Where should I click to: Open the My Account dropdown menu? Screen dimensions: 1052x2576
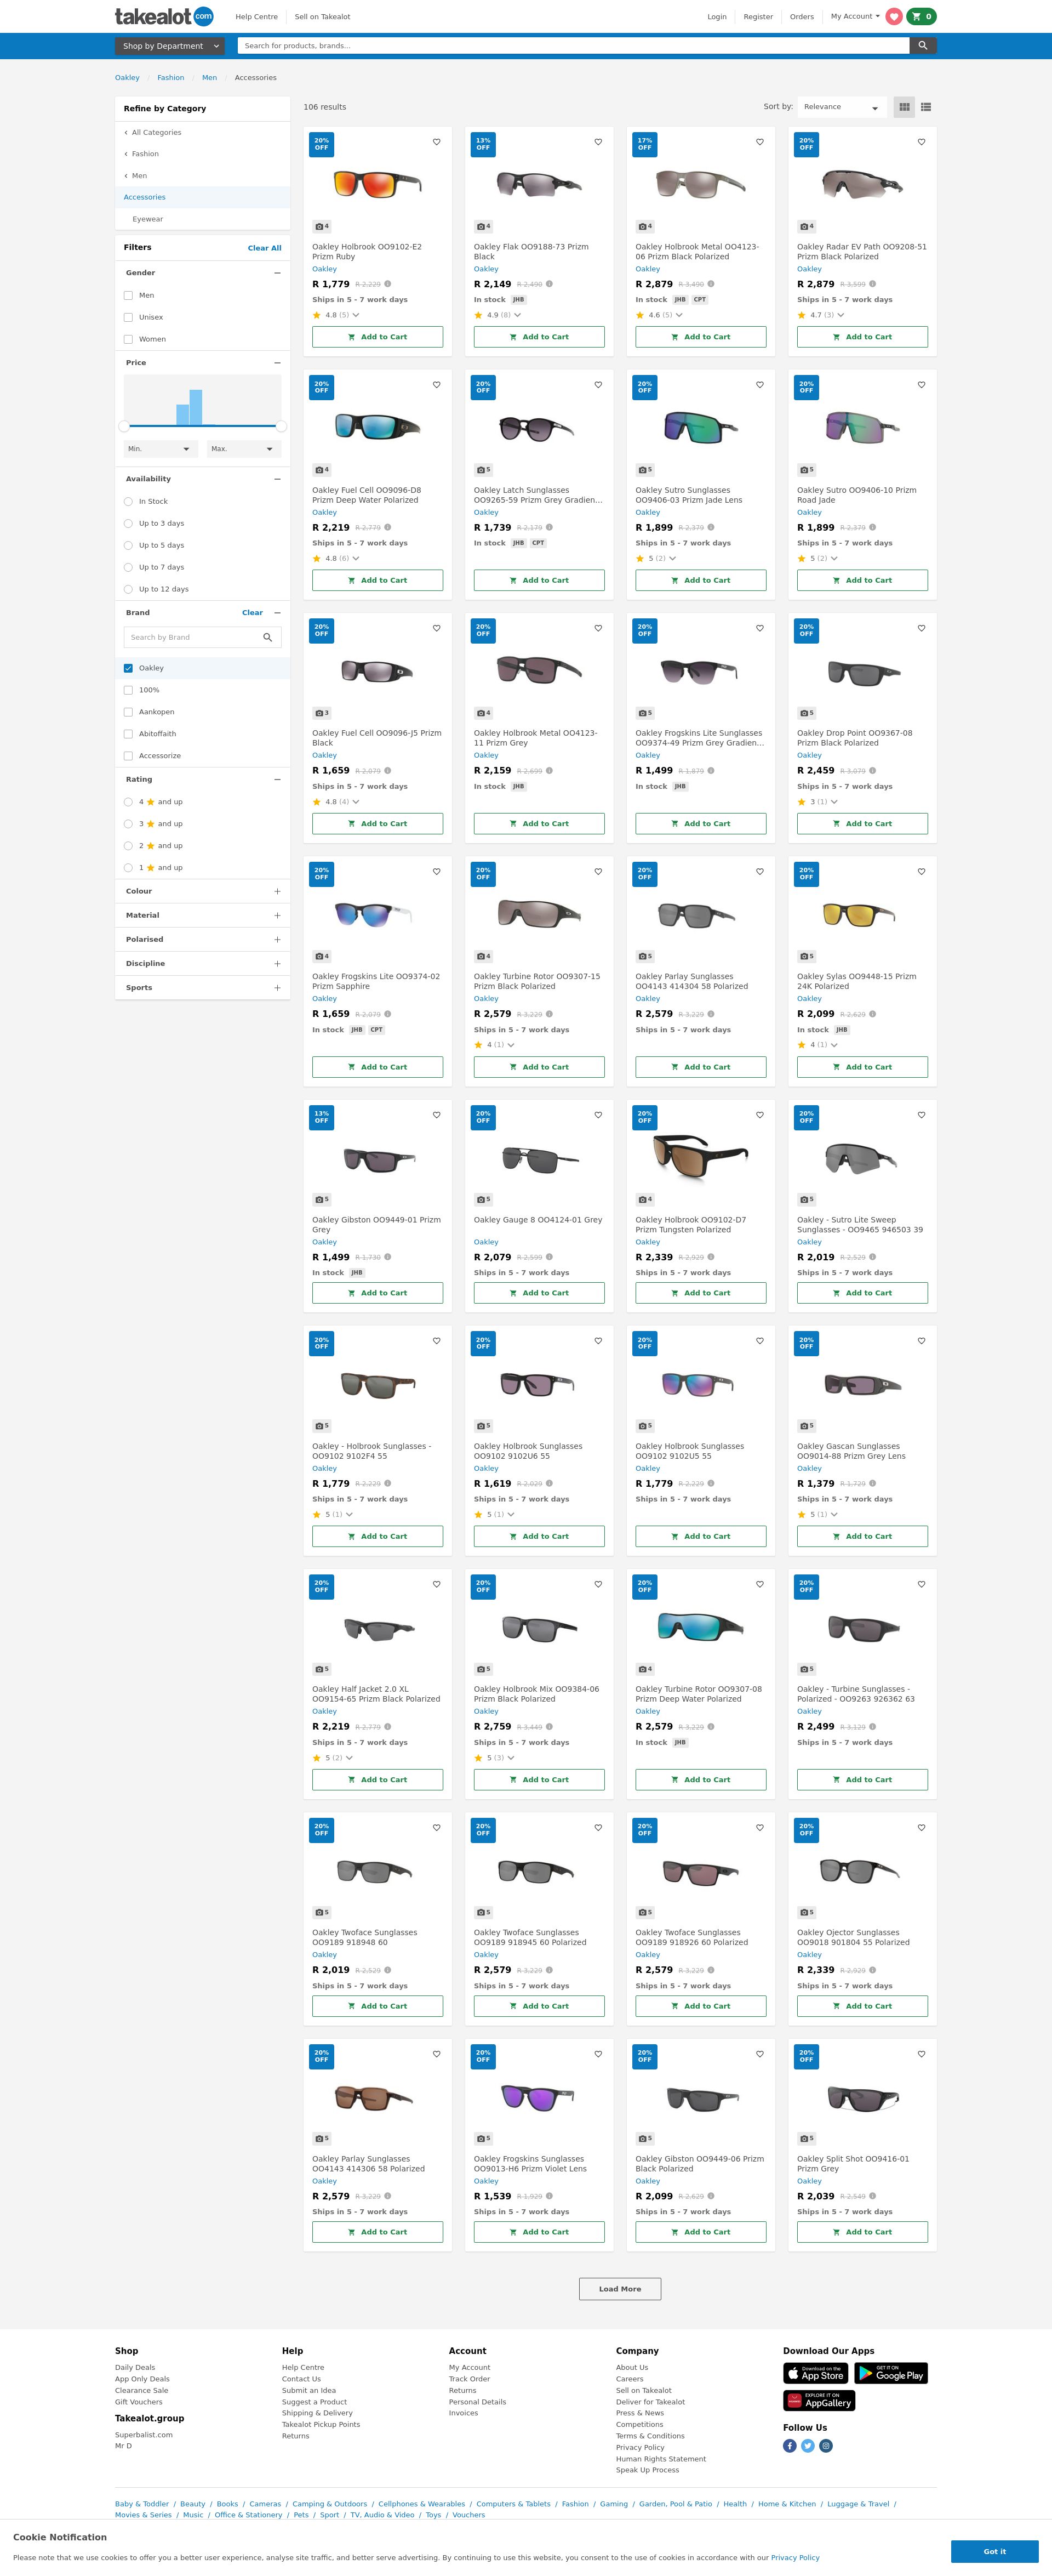coord(855,16)
